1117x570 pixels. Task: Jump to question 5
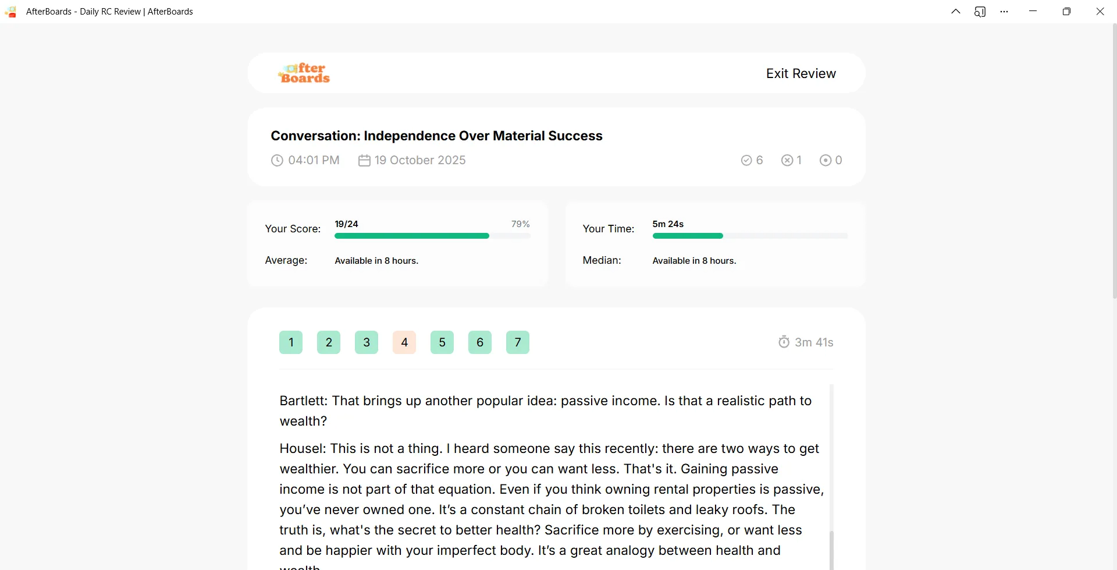click(442, 342)
